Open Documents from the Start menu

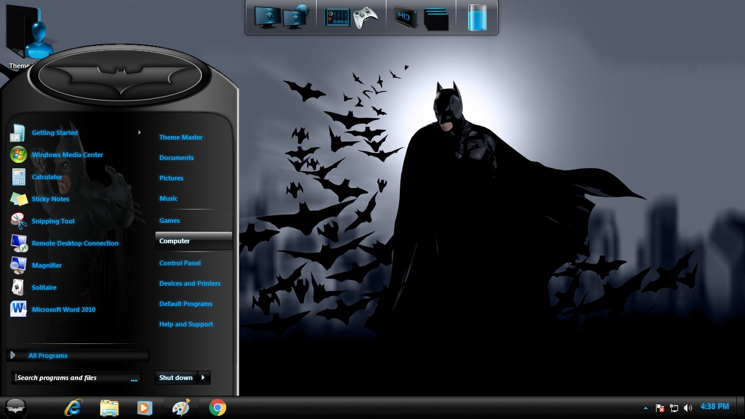click(x=176, y=158)
